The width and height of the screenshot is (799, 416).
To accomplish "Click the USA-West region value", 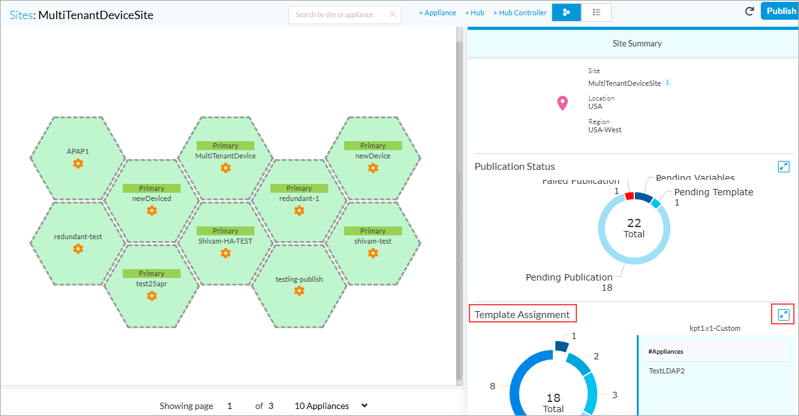I will (x=605, y=130).
